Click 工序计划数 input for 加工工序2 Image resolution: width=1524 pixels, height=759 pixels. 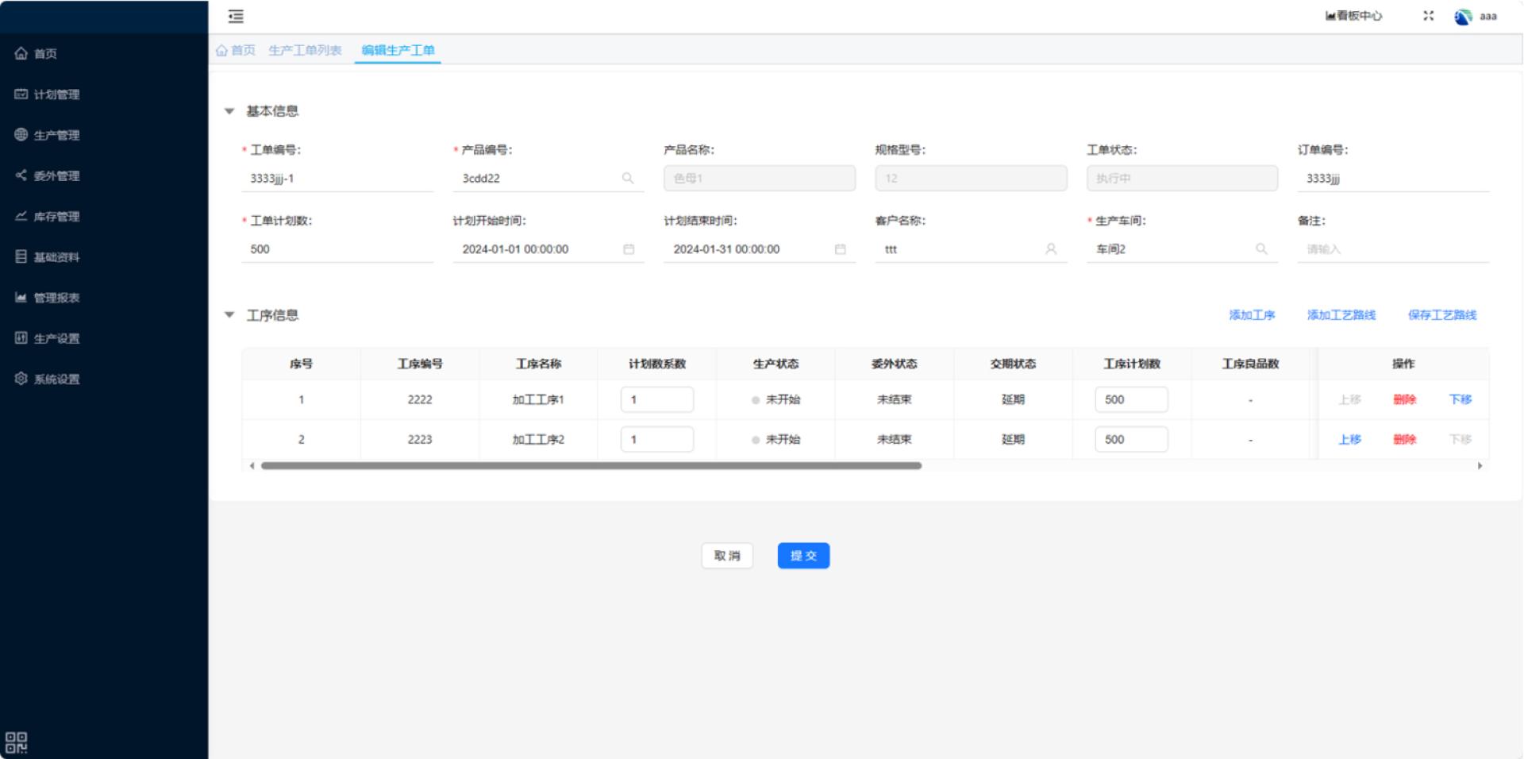click(1131, 439)
